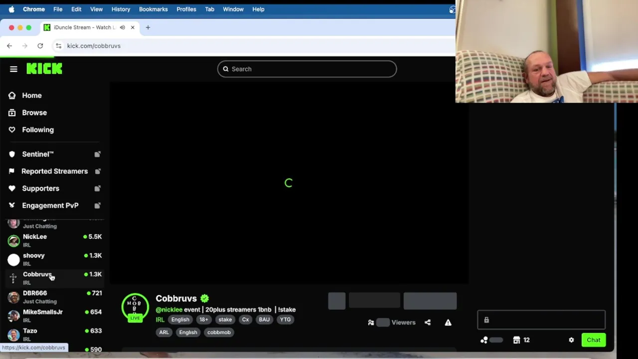The width and height of the screenshot is (638, 359).
Task: Open chat settings gear
Action: point(571,340)
